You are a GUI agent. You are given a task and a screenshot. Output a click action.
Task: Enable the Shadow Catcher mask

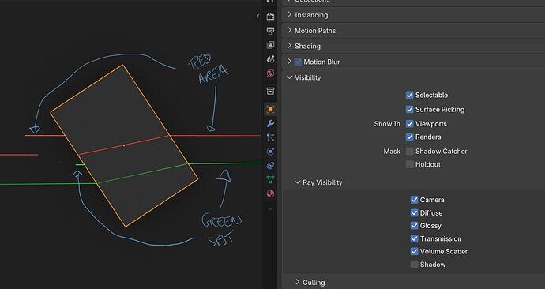coord(409,151)
